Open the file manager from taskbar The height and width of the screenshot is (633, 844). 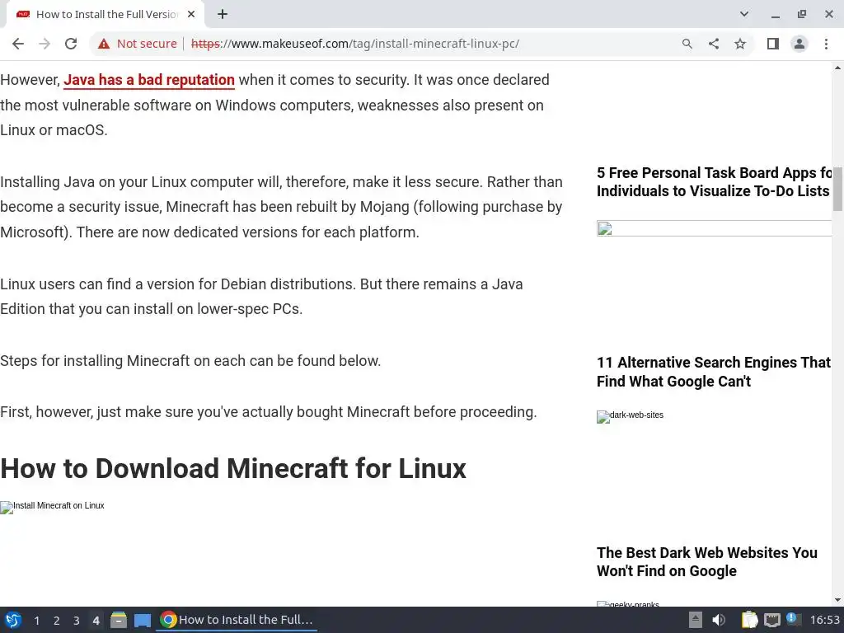pyautogui.click(x=119, y=620)
